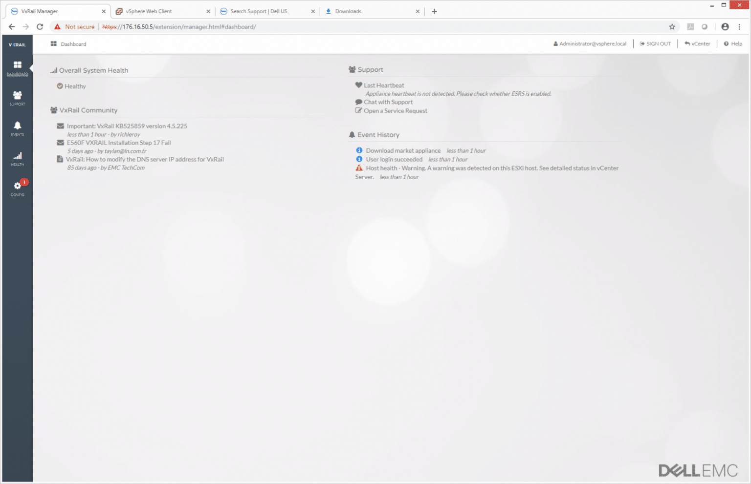Click the Chat with Support bubble icon
This screenshot has height=484, width=751.
[x=359, y=102]
